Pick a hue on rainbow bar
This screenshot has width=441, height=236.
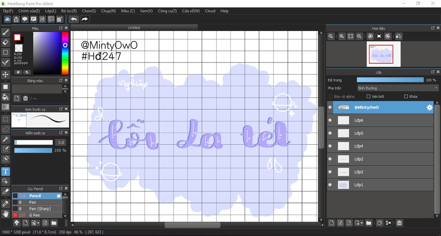point(65,53)
